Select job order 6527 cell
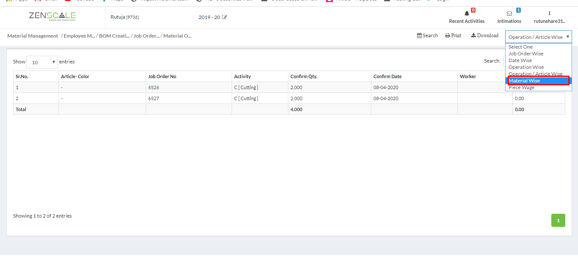Screen dimensions: 578x256 (189, 98)
